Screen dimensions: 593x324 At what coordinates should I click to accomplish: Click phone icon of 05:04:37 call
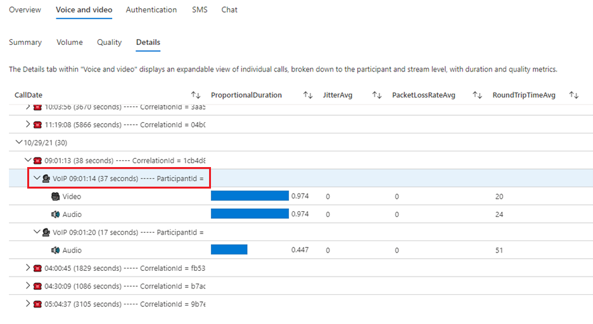point(37,304)
